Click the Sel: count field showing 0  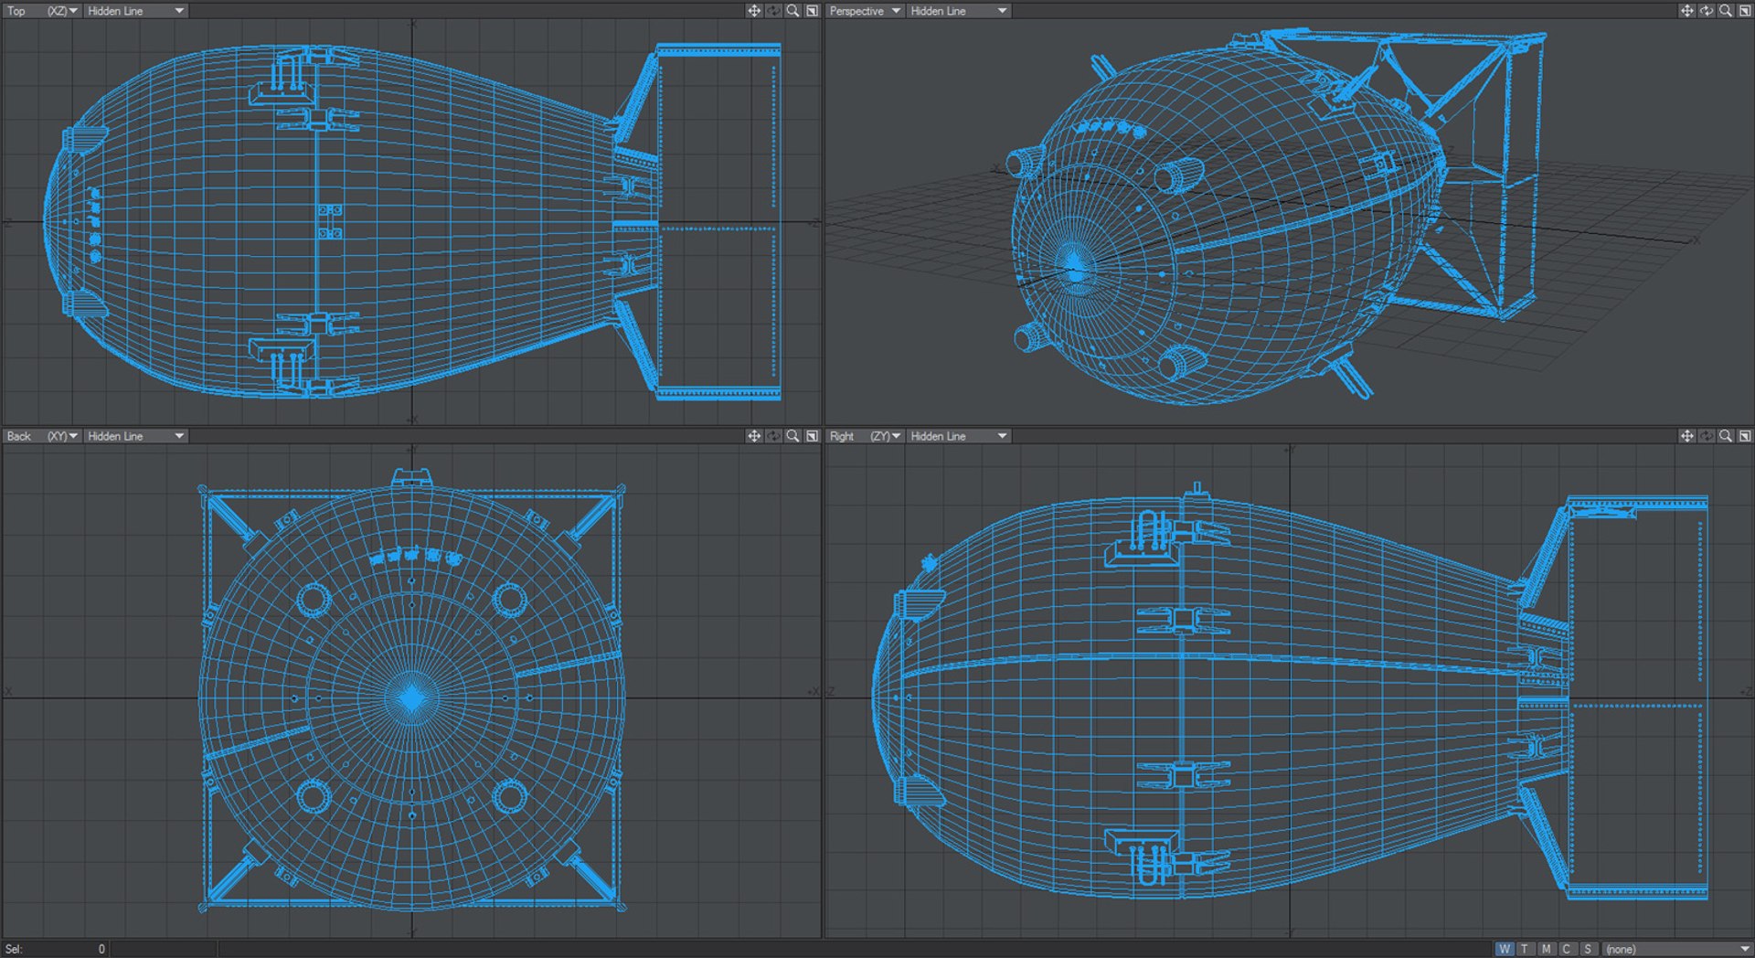click(x=55, y=949)
